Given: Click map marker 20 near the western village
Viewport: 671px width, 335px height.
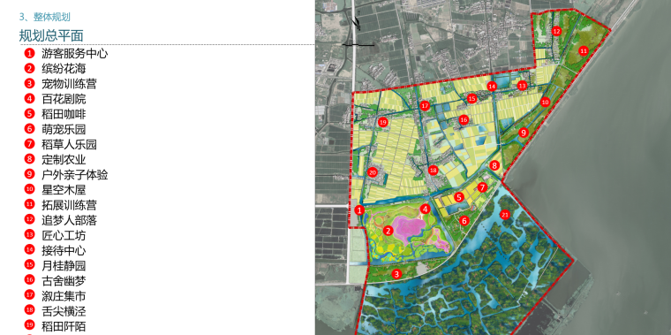Looking at the screenshot, I should tap(373, 173).
